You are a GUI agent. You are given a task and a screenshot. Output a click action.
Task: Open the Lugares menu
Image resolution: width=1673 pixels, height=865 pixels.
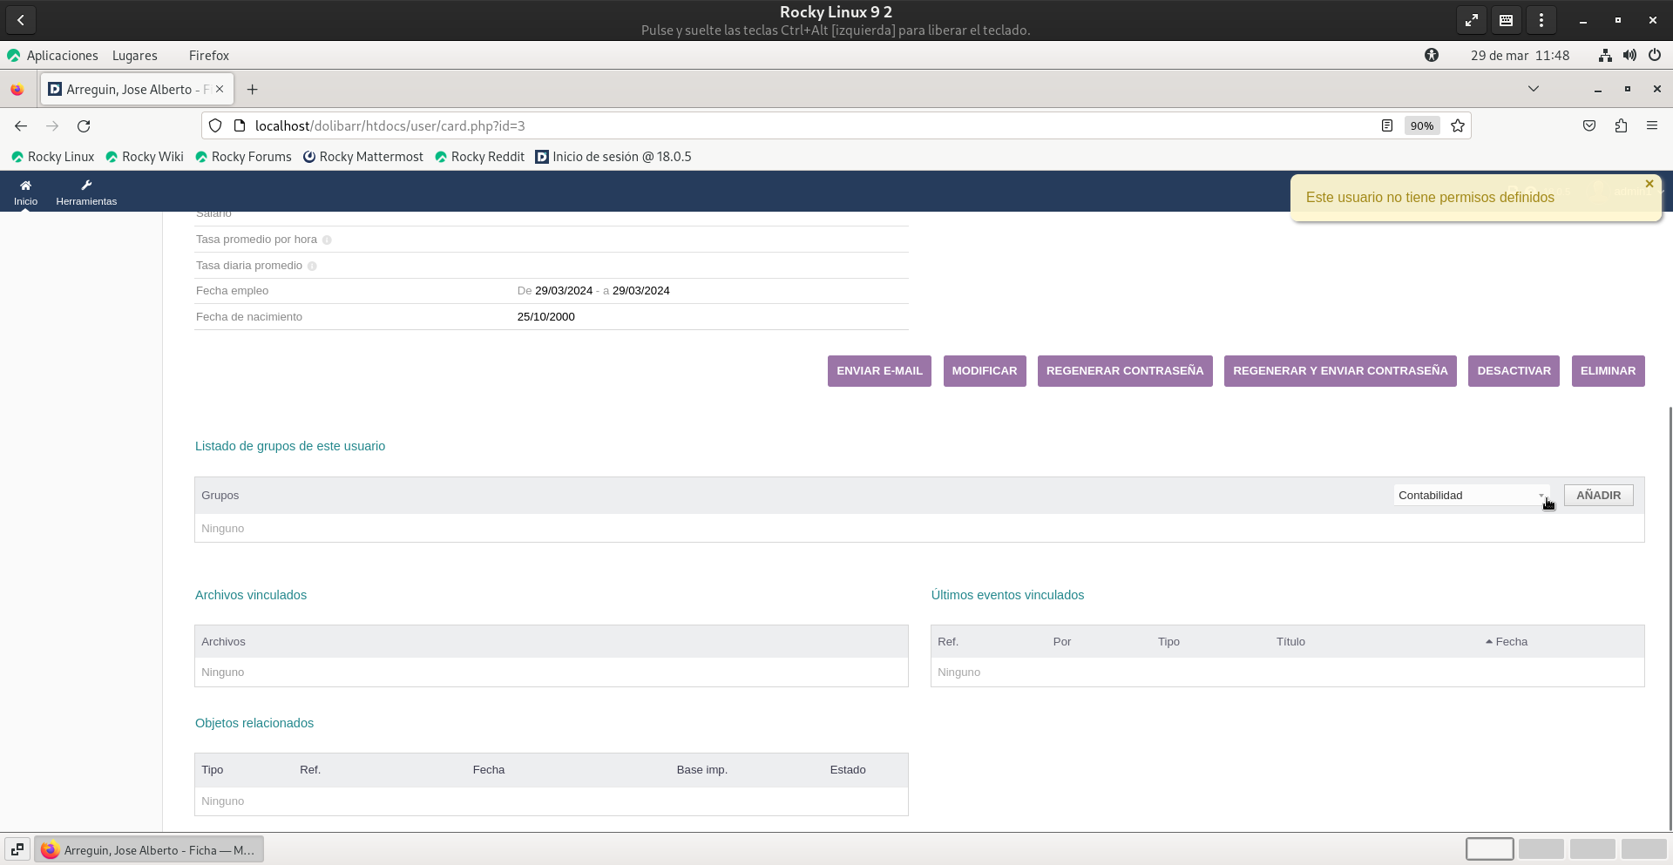point(135,56)
